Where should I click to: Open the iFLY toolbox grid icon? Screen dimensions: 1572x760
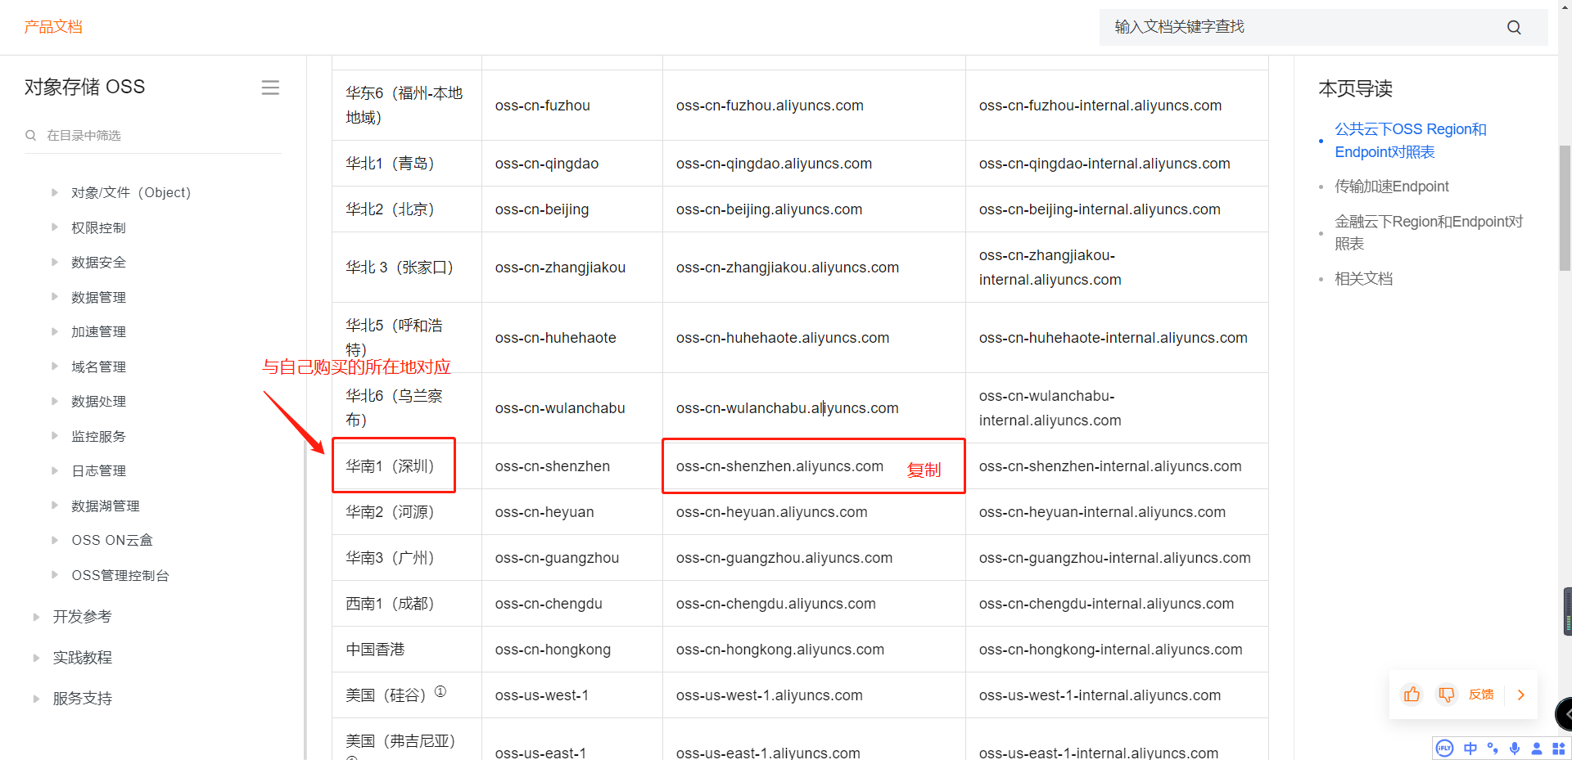click(x=1558, y=748)
